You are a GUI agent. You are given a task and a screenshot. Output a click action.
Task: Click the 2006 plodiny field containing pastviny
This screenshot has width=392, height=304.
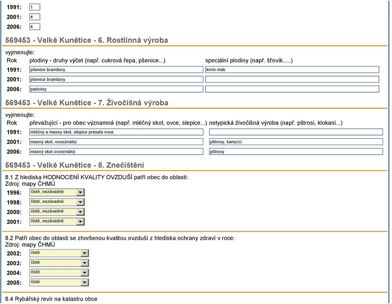[x=116, y=89]
